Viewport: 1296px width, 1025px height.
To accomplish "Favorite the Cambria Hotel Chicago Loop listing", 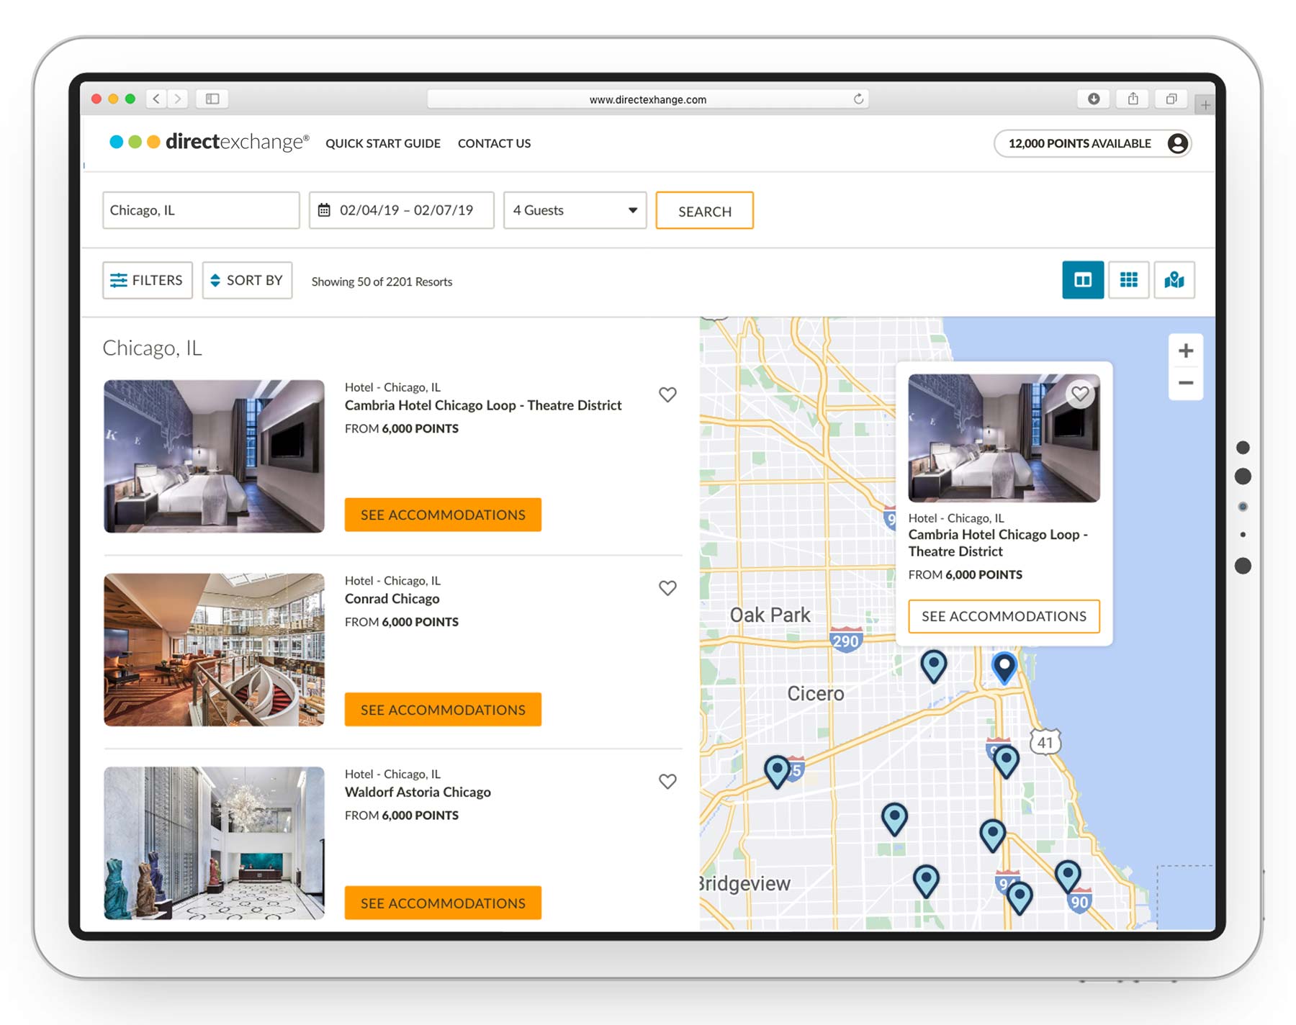I will click(667, 394).
